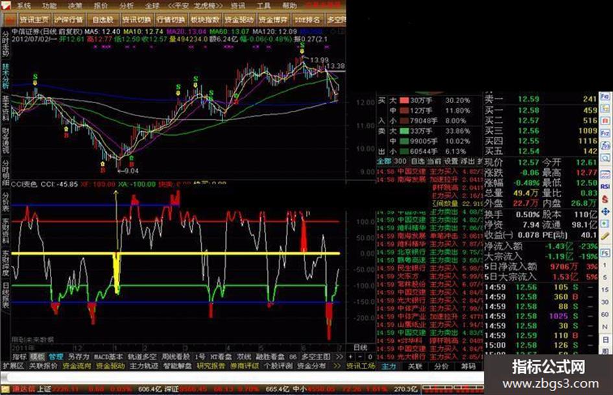Open the 报价 menu
Viewport: 613px width, 395px height.
tap(101, 6)
